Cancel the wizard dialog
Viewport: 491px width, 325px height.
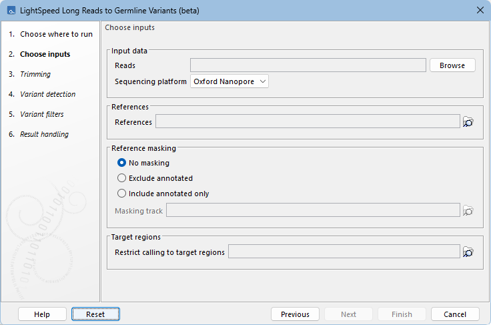[x=455, y=314]
